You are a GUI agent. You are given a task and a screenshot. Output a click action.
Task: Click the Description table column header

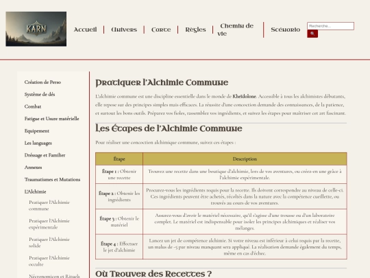click(245, 159)
